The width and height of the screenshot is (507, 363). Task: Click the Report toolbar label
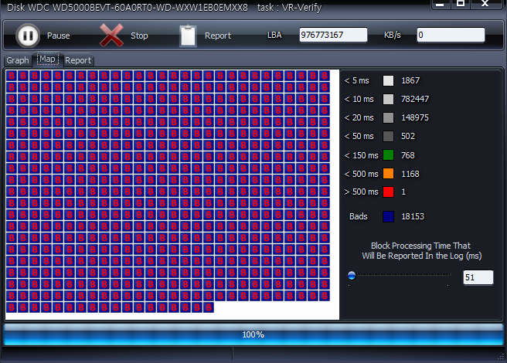218,36
